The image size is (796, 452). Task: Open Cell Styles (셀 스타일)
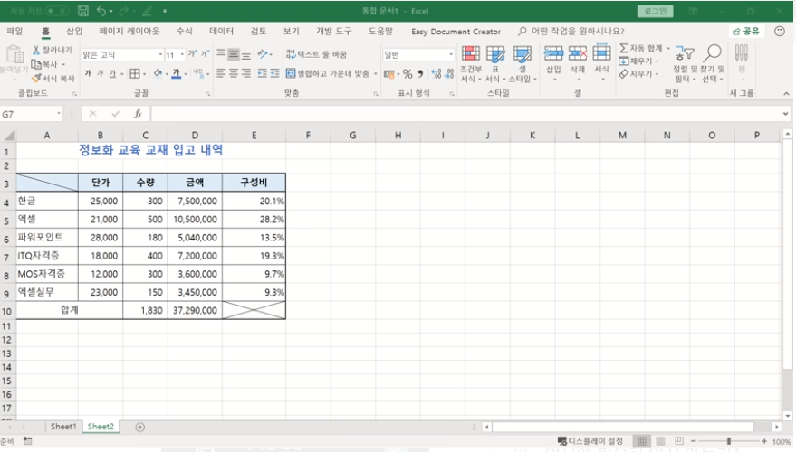(522, 64)
